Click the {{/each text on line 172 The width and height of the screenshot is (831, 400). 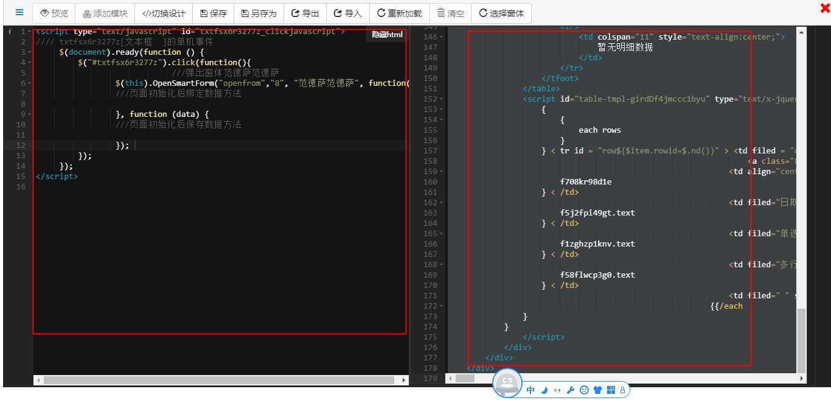pyautogui.click(x=726, y=306)
